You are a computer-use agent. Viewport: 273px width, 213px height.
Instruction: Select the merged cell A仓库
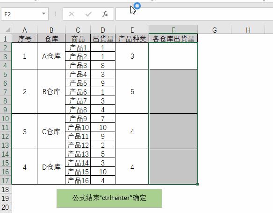pos(51,56)
